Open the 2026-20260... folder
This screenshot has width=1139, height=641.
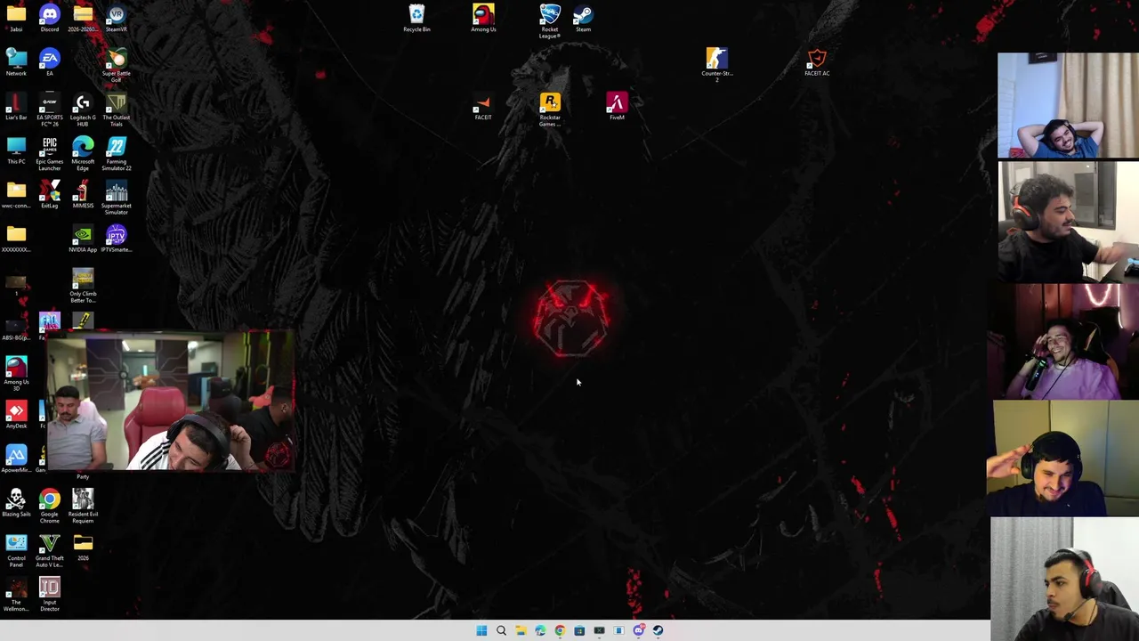click(x=83, y=17)
